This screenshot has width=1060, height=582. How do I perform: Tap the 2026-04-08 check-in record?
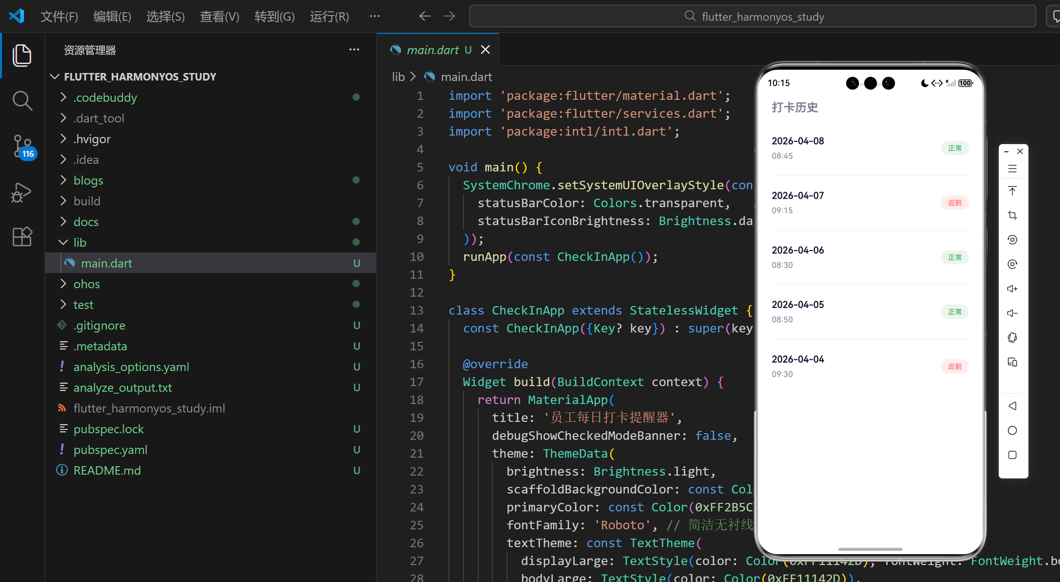[870, 148]
